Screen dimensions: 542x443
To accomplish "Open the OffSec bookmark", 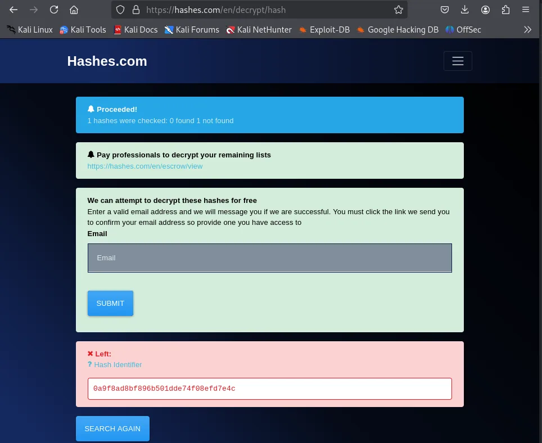I will pos(463,30).
